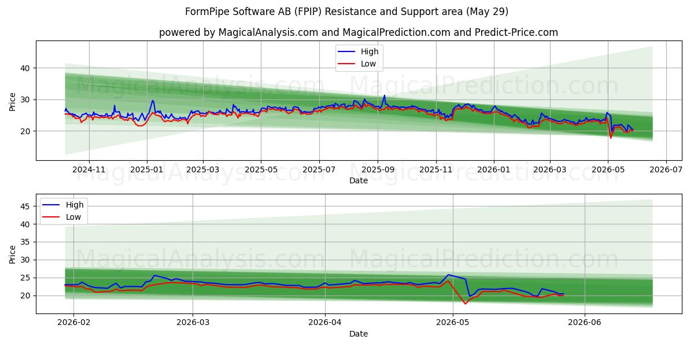Click the 2026-06 tick label on bottom axis
The image size is (694, 347).
[585, 323]
